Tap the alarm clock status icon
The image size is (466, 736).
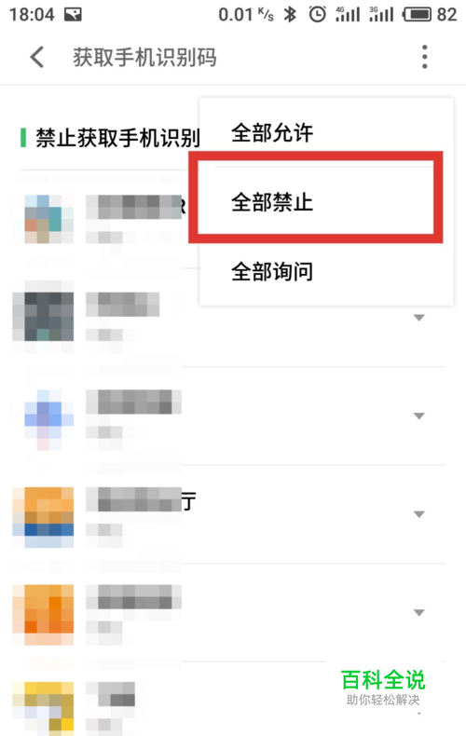coord(317,15)
